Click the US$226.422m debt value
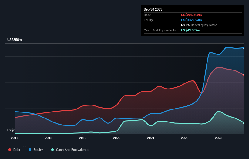249x159 pixels. (191, 15)
